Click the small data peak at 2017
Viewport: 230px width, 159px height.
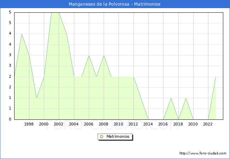(171, 98)
